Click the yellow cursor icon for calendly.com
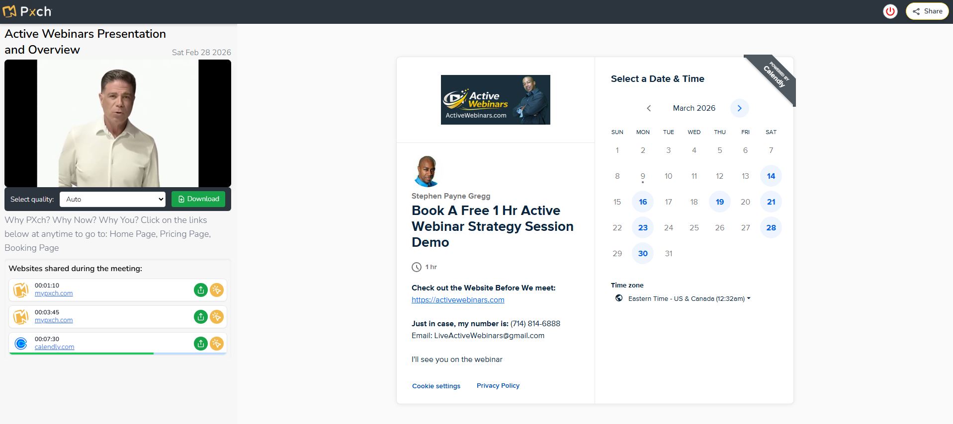Viewport: 953px width, 424px height. pyautogui.click(x=217, y=344)
